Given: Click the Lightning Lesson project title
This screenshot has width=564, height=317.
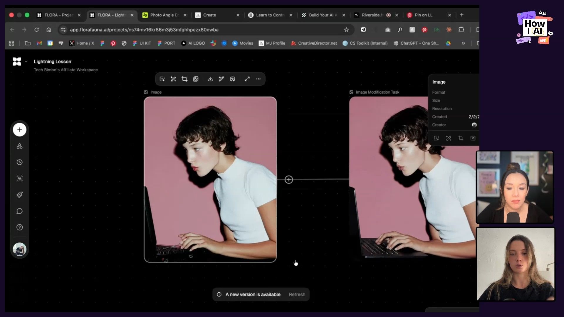Looking at the screenshot, I should pos(52,62).
